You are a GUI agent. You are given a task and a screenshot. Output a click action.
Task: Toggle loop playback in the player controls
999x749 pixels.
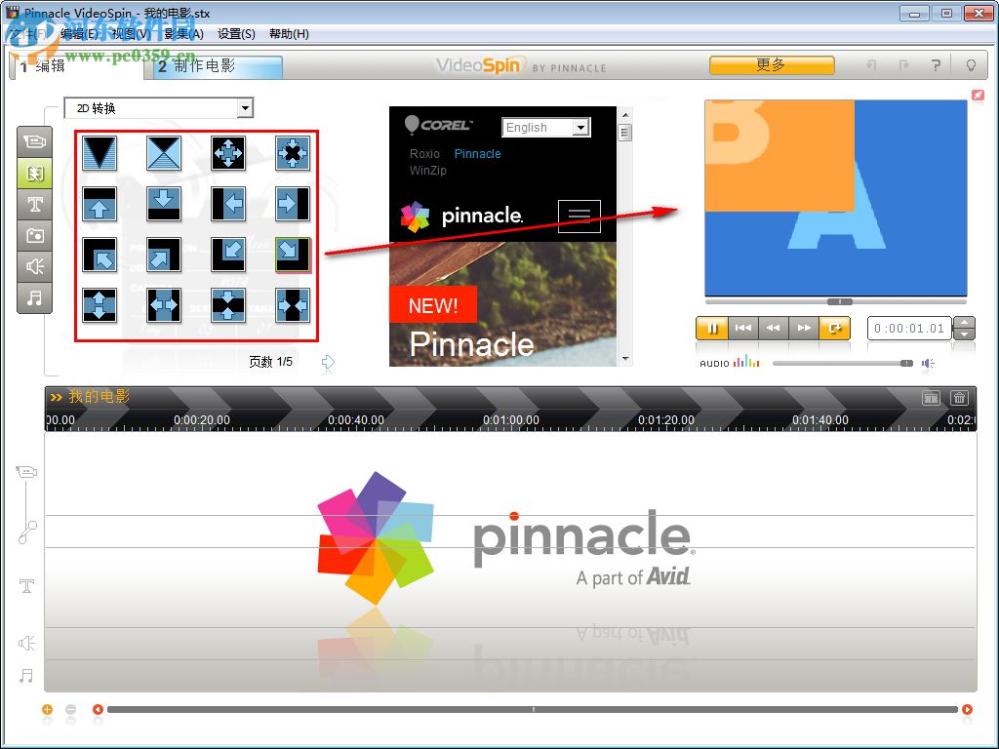[836, 329]
